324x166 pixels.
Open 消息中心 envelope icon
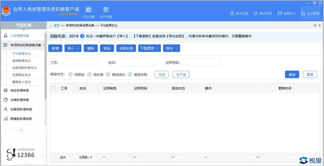click(280, 13)
